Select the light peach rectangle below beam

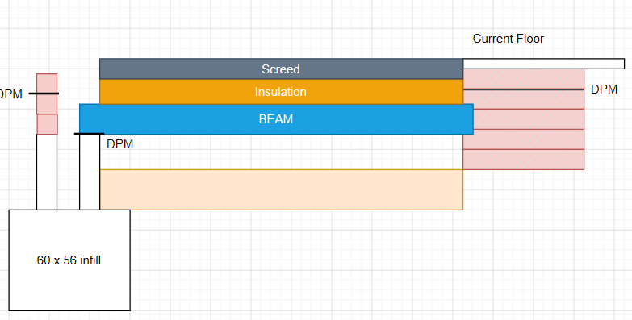point(282,189)
